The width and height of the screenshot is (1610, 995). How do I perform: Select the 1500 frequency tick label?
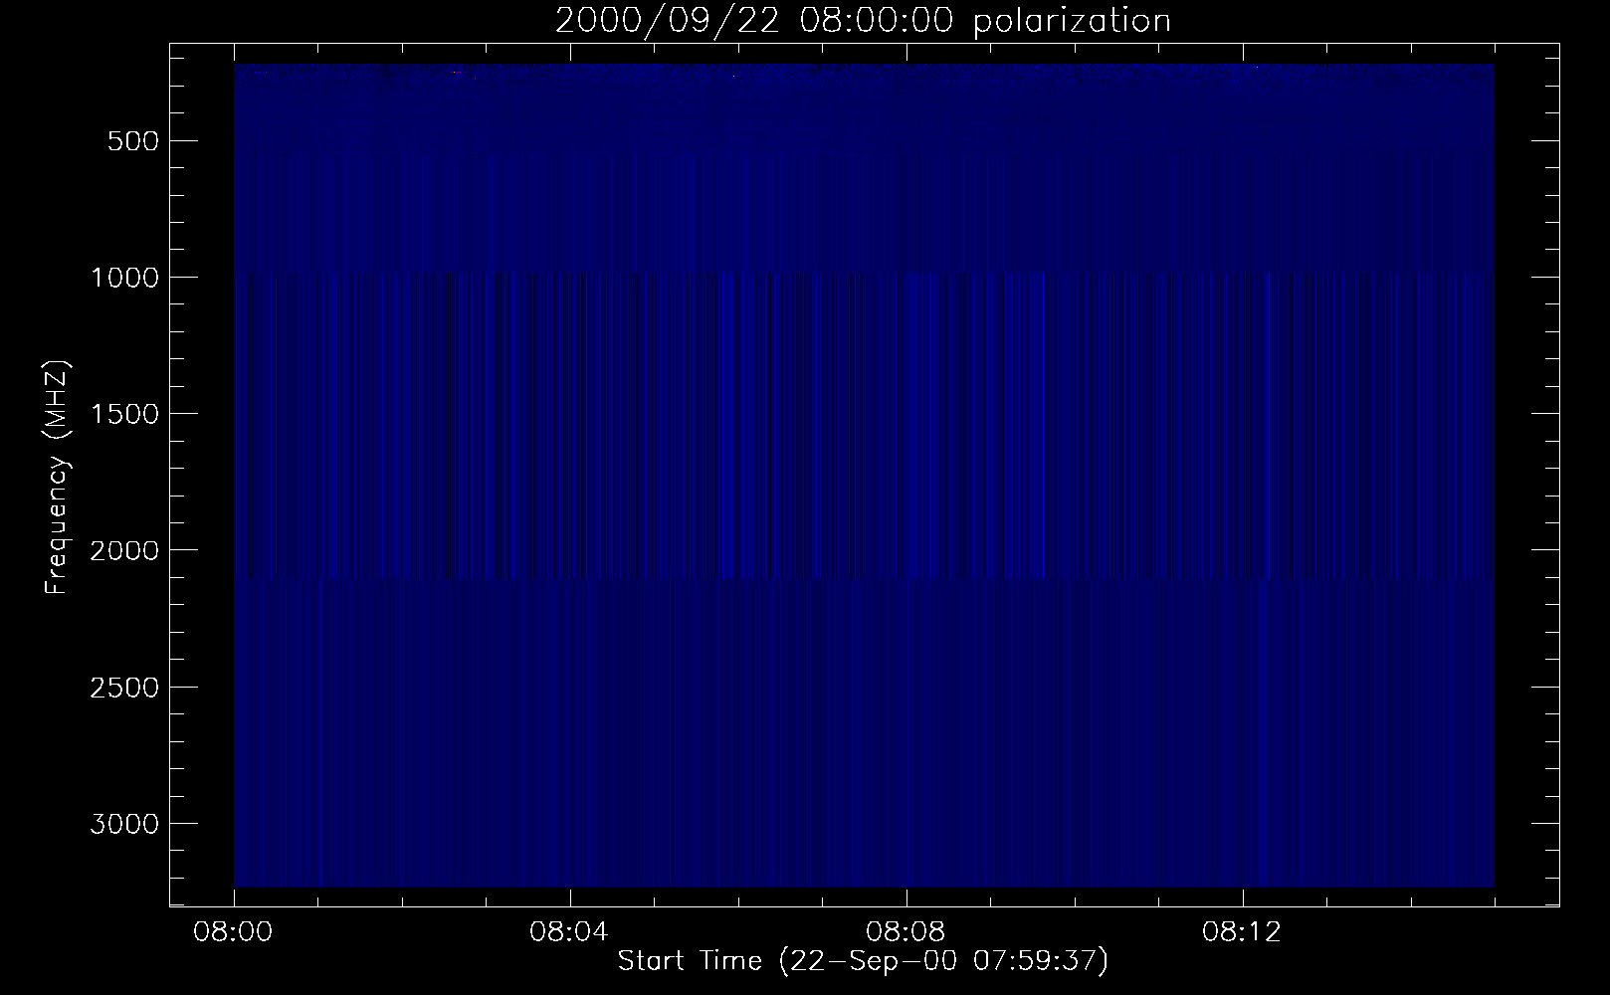pos(124,414)
